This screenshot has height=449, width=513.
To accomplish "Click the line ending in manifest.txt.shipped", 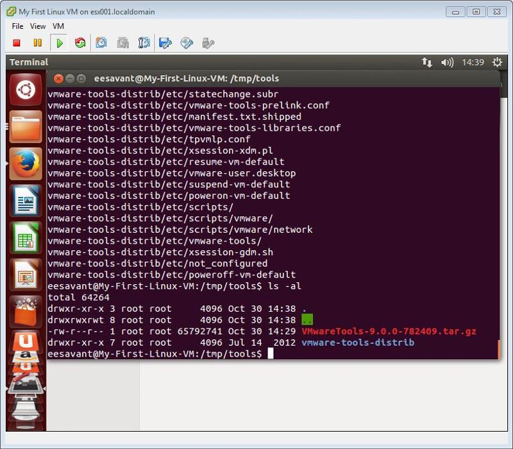I will point(174,117).
